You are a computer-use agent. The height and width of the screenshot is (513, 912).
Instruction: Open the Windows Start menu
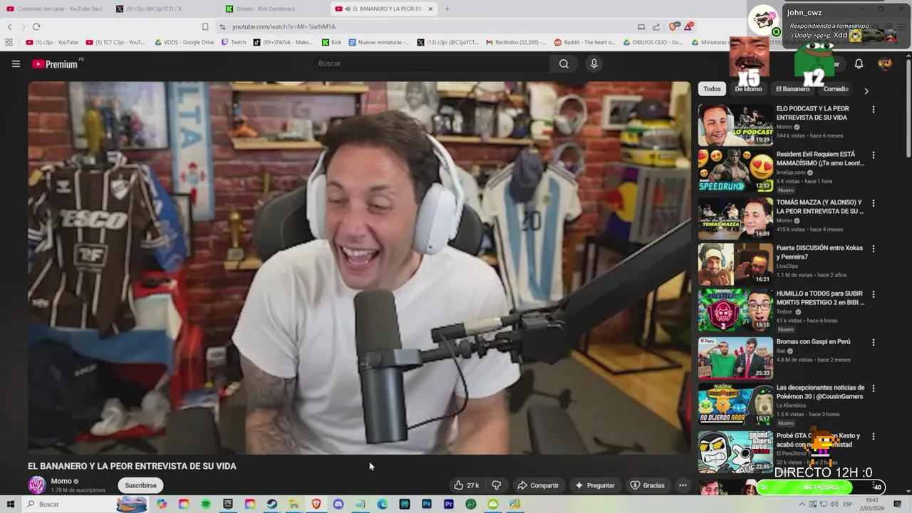click(x=10, y=504)
